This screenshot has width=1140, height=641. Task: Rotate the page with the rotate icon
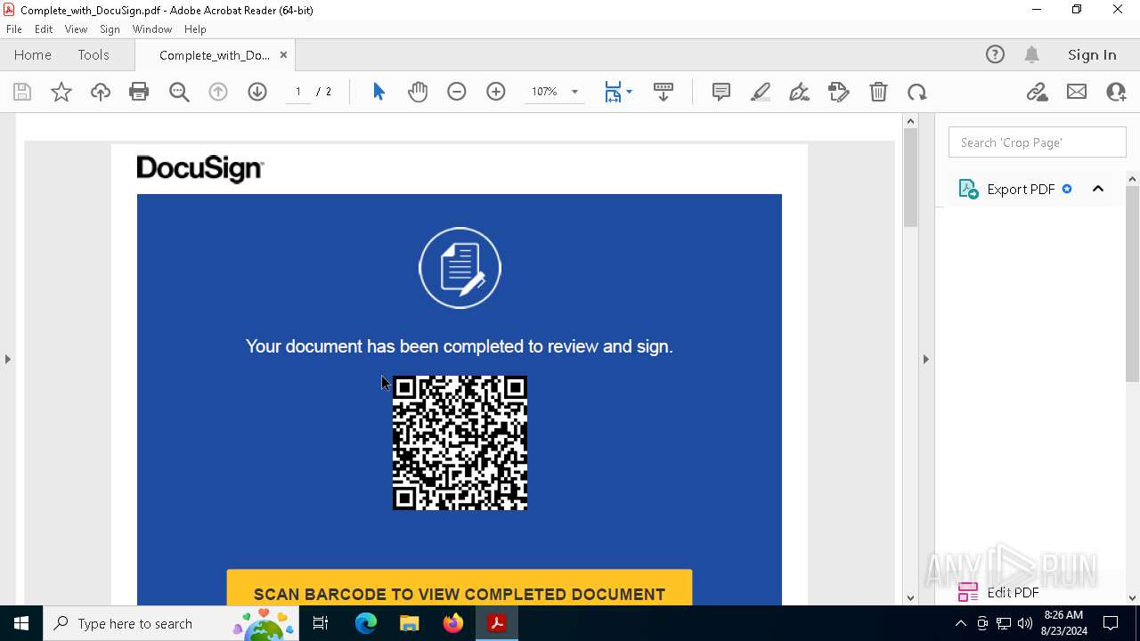click(x=917, y=92)
